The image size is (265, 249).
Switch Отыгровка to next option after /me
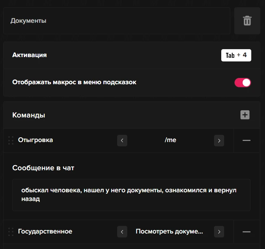(x=219, y=140)
